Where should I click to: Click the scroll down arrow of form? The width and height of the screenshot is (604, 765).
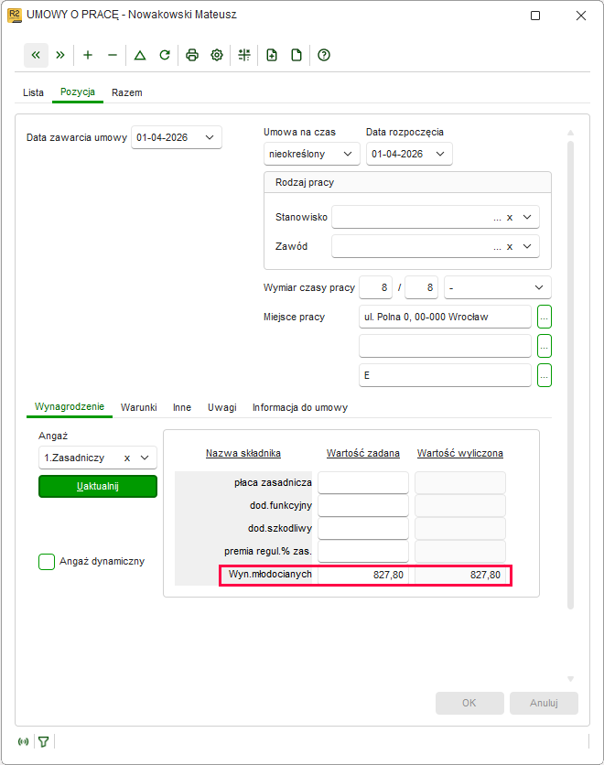pyautogui.click(x=570, y=679)
